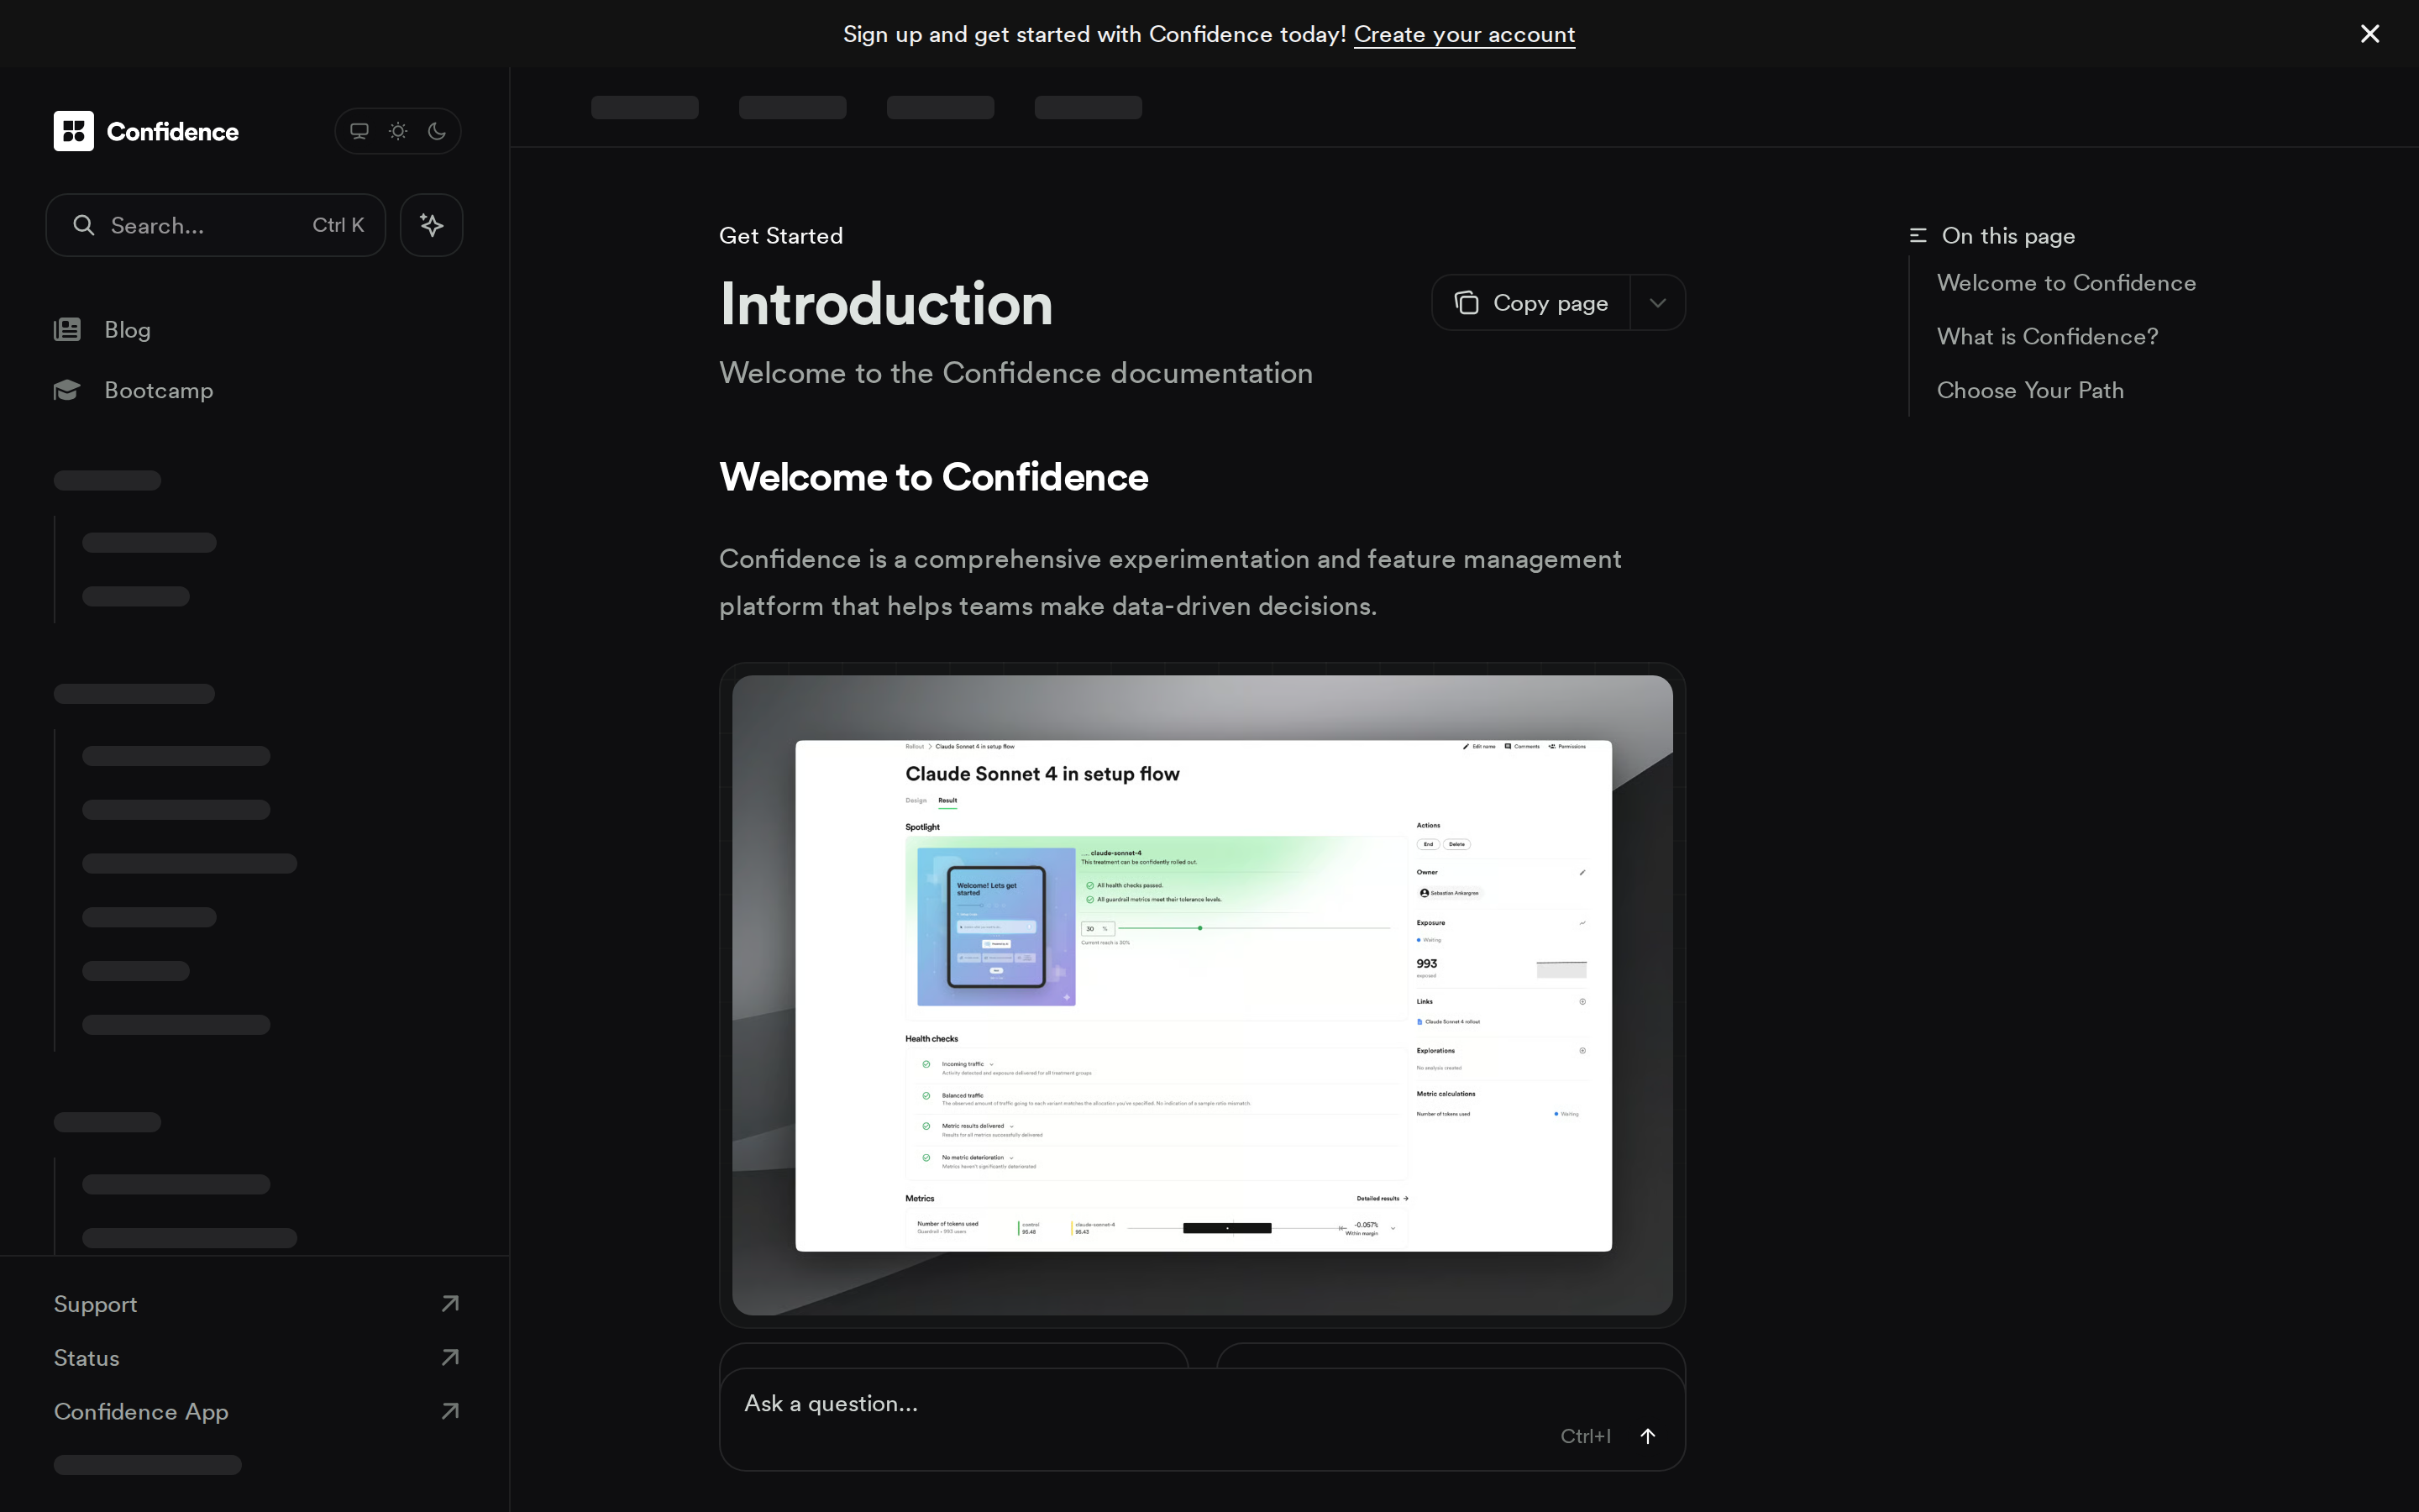Image resolution: width=2419 pixels, height=1512 pixels.
Task: Open the Blog page
Action: tap(127, 330)
